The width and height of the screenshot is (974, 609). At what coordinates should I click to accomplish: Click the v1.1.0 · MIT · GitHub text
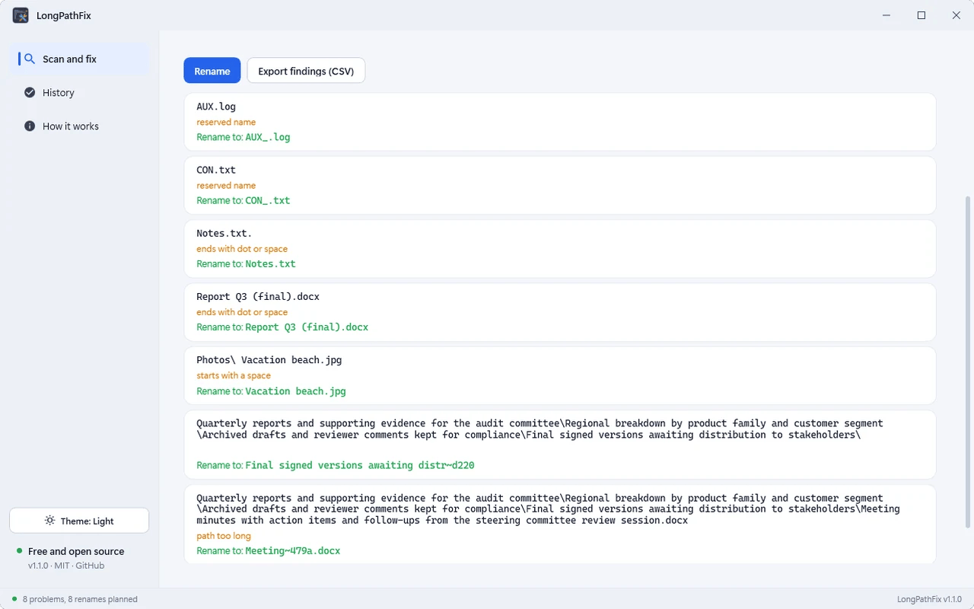[66, 566]
